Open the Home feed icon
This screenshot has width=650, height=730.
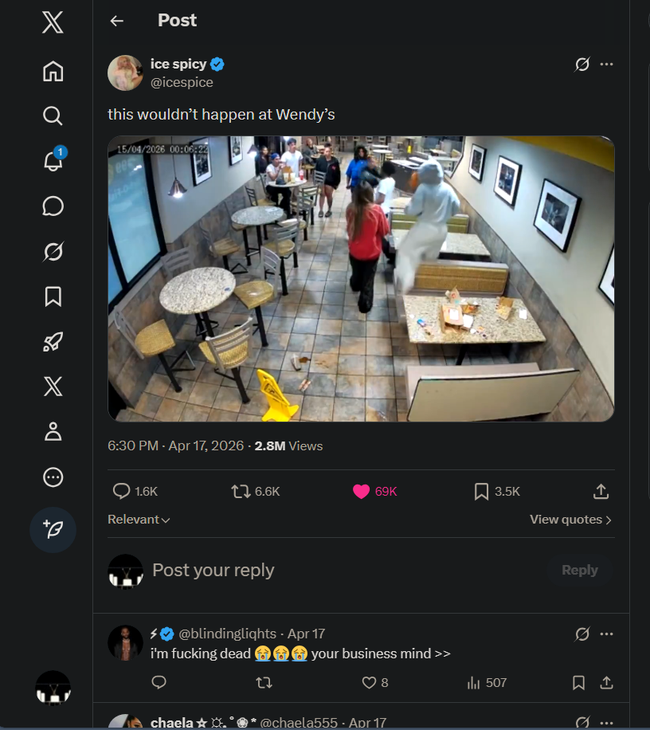coord(53,72)
